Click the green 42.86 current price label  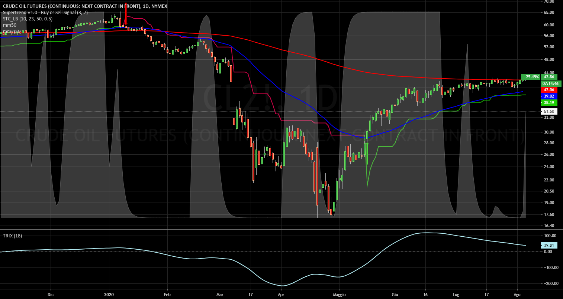tap(549, 77)
